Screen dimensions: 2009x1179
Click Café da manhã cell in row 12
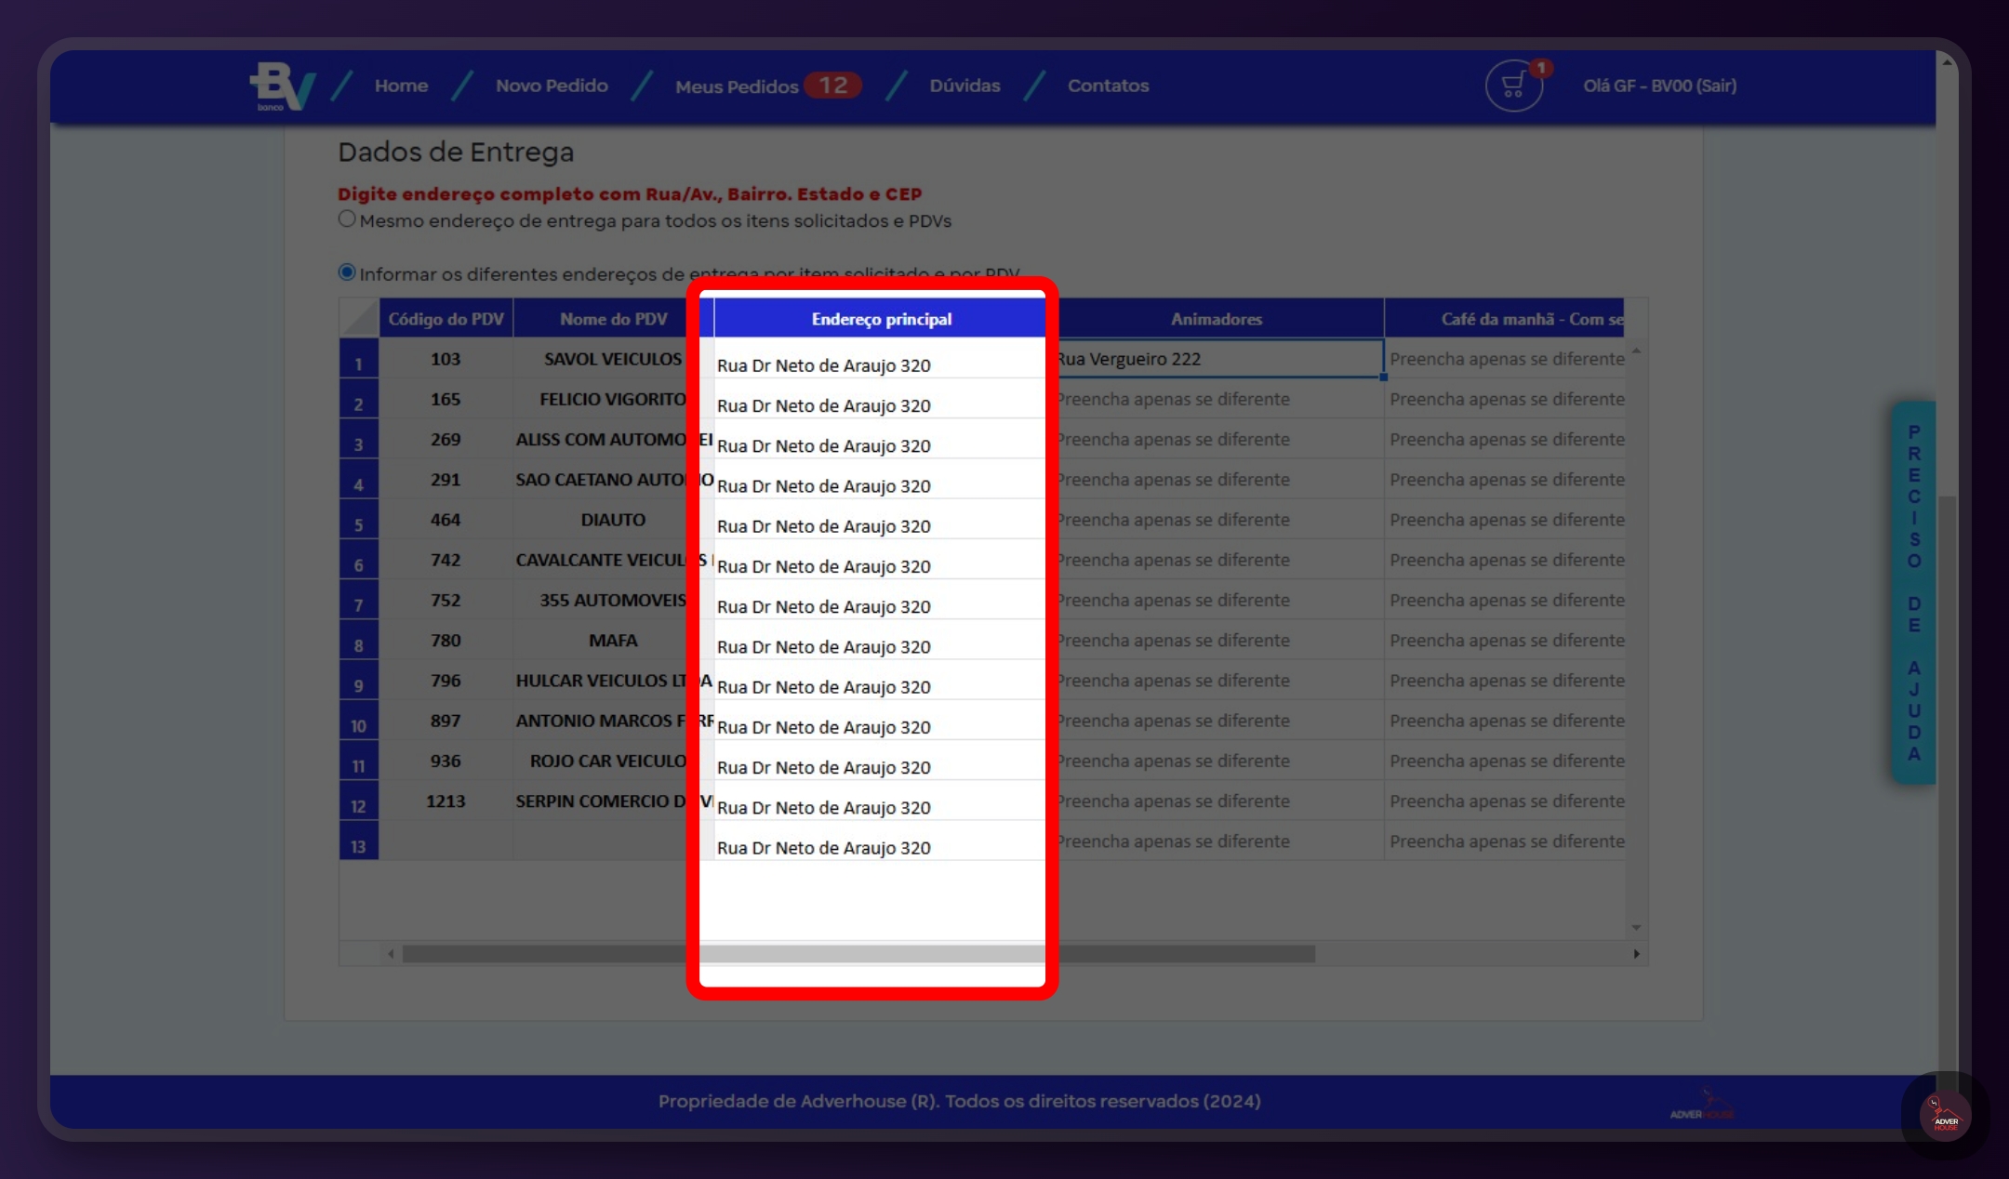pyautogui.click(x=1505, y=801)
